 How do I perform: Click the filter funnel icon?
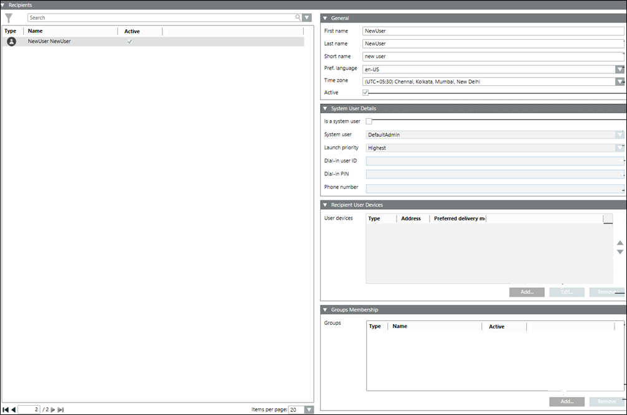coord(9,18)
